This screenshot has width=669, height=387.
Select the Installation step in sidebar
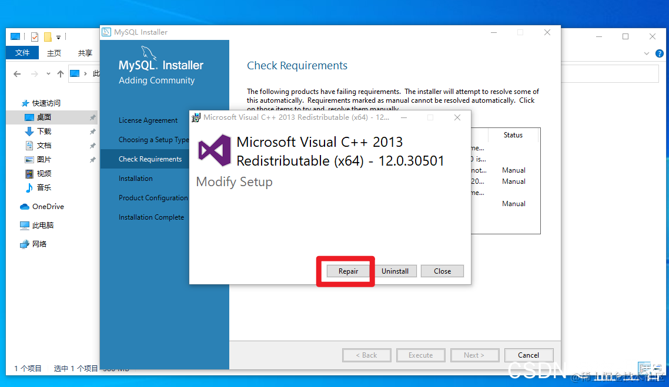tap(135, 178)
